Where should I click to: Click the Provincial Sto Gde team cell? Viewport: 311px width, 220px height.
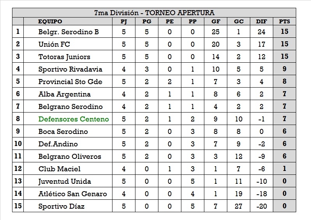click(70, 82)
